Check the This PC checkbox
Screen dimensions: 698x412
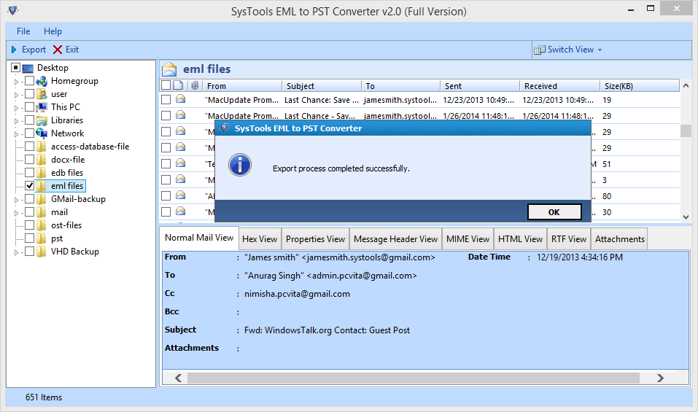(29, 106)
